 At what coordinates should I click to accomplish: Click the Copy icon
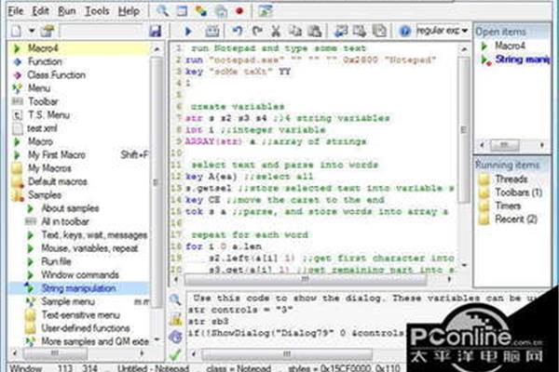tap(294, 31)
